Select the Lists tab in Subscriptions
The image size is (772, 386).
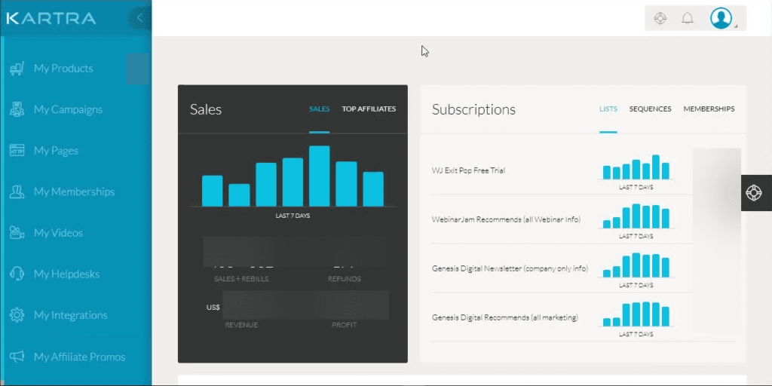(608, 109)
